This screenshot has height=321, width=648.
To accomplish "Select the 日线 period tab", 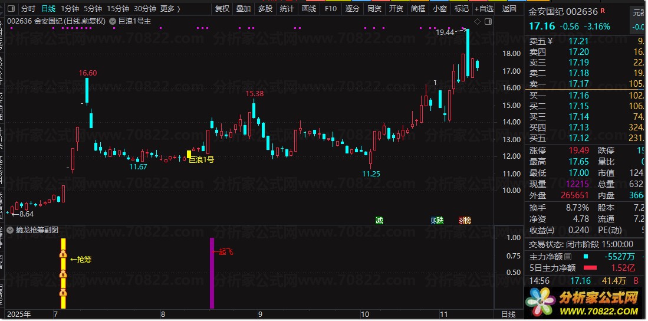I will (x=48, y=9).
